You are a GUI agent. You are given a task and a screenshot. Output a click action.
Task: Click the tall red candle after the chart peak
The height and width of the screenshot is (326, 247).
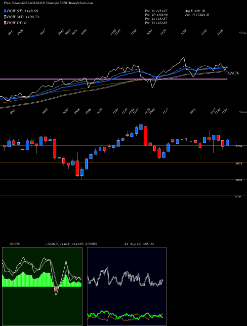[x=145, y=136]
